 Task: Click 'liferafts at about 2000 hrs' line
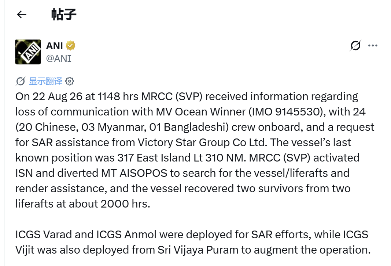click(x=83, y=204)
